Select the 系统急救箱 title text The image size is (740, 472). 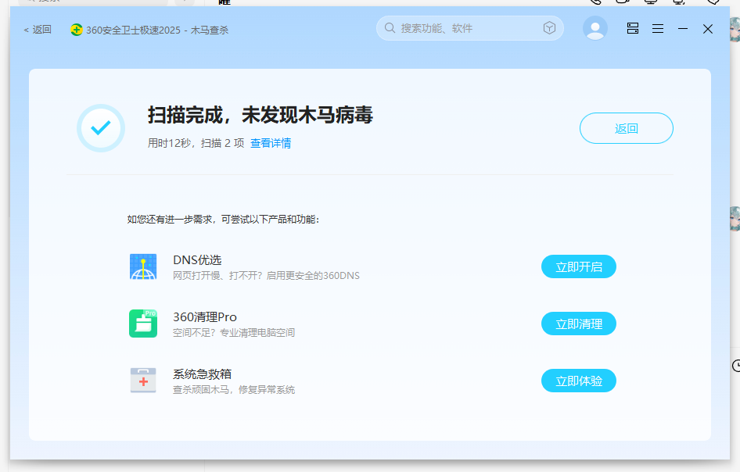pos(202,374)
